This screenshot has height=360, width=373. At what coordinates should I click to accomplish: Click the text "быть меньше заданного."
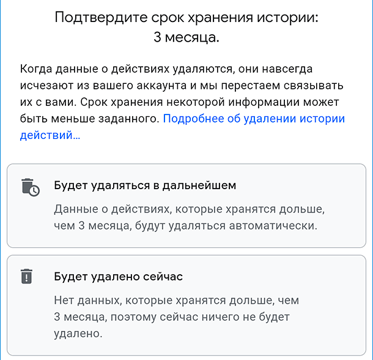(x=90, y=119)
